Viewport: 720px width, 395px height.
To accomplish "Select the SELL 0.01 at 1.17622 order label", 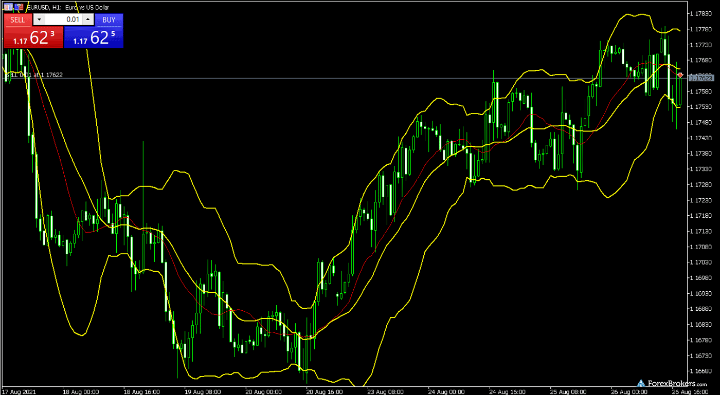I will point(34,75).
